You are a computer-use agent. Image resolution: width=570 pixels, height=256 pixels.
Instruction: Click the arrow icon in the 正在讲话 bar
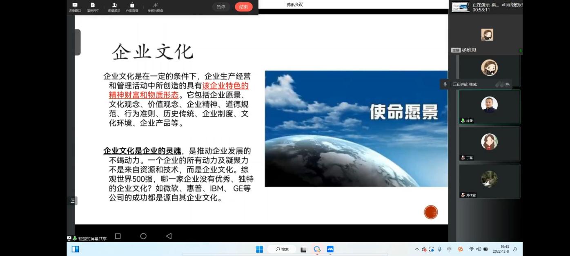coord(508,84)
